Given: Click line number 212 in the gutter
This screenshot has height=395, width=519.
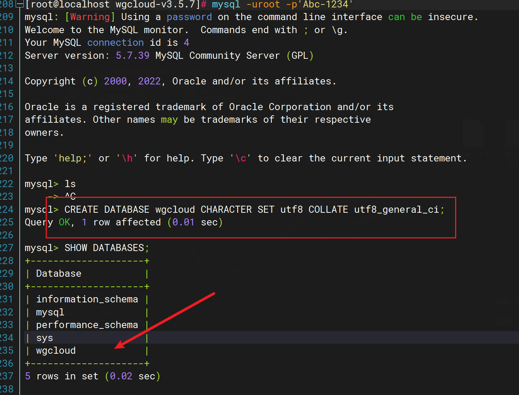Looking at the screenshot, I should (7, 56).
